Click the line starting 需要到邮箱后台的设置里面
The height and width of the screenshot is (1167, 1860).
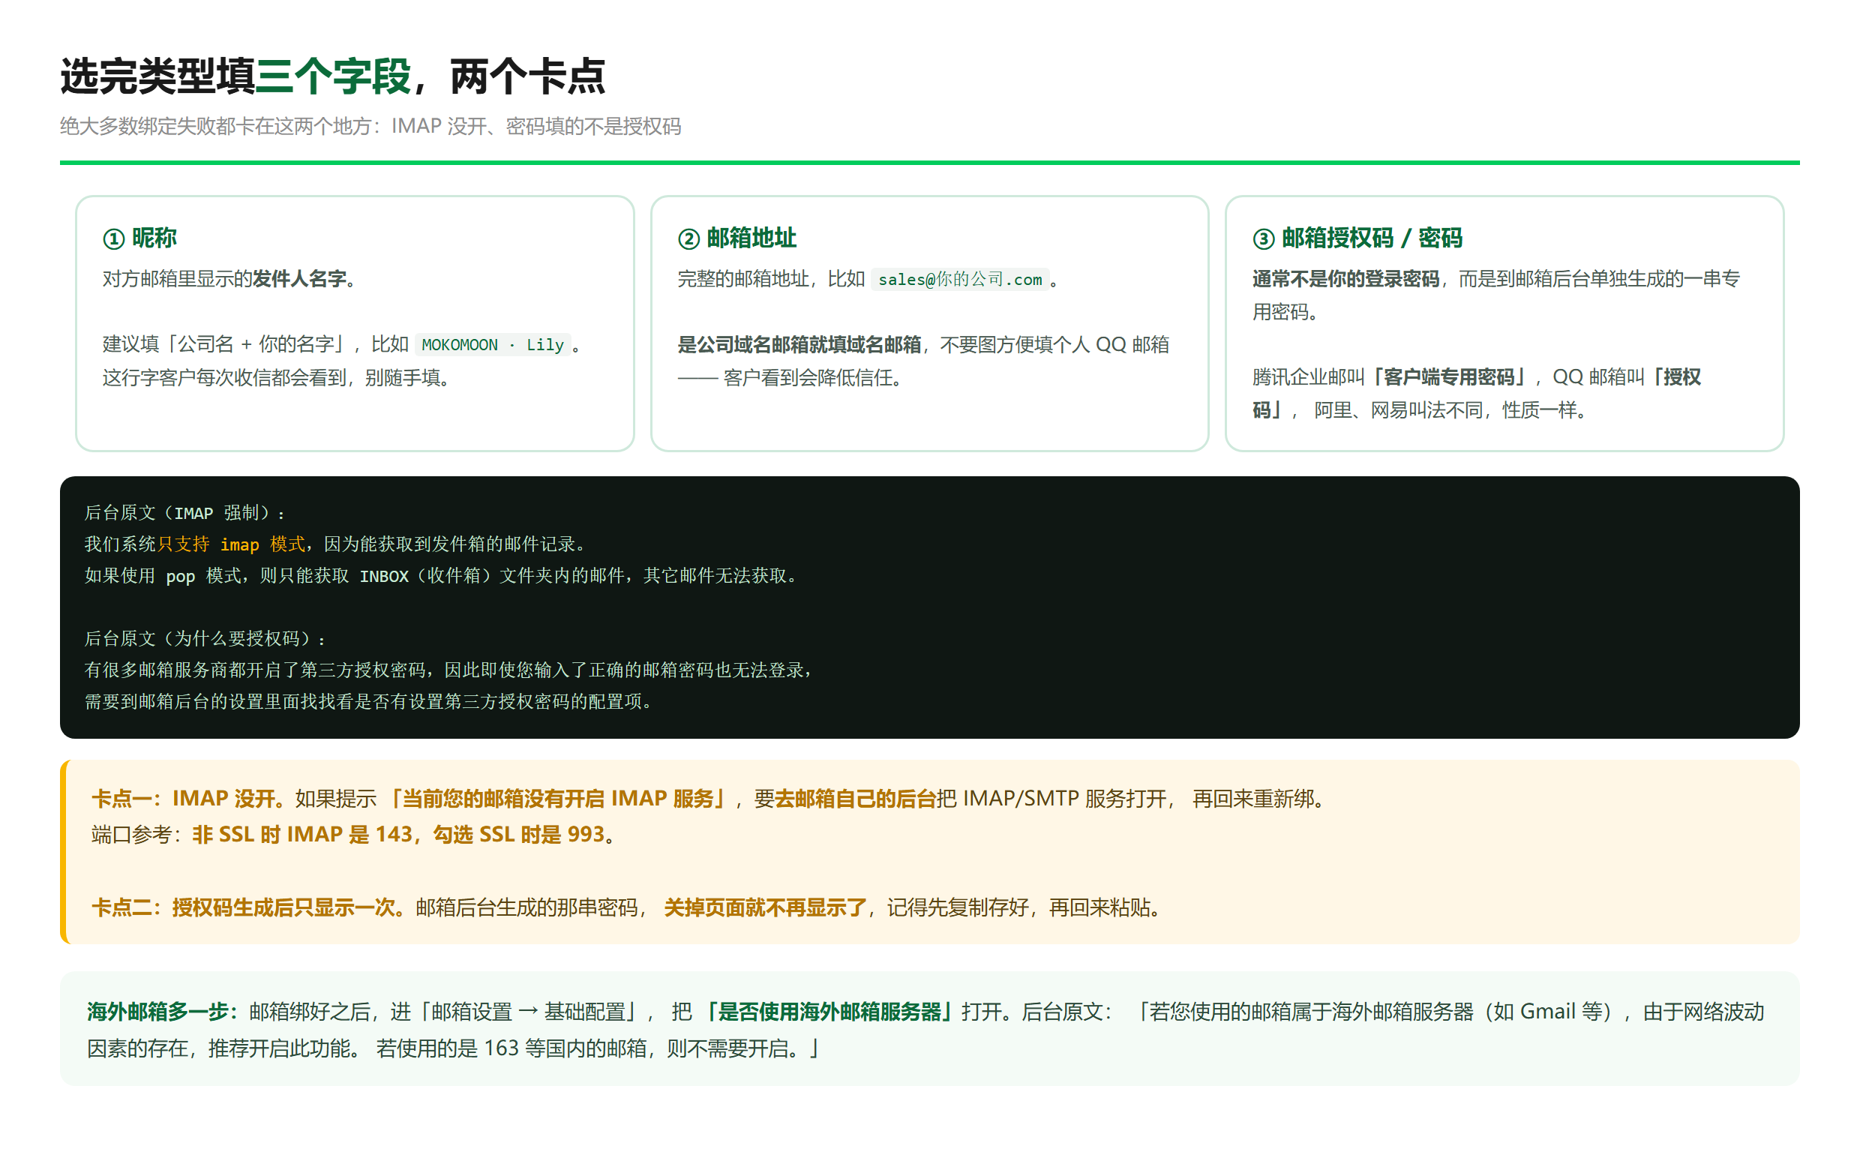(x=368, y=701)
